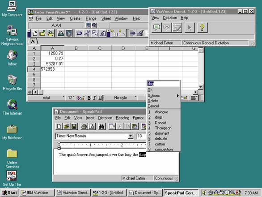The width and height of the screenshot is (262, 197).
Task: Select correction alternative 'dialogue'
Action: pos(164,112)
